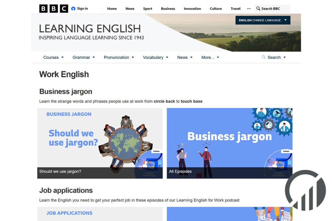Open the Business jargon All Episodes card
This screenshot has width=332, height=221.
click(230, 143)
